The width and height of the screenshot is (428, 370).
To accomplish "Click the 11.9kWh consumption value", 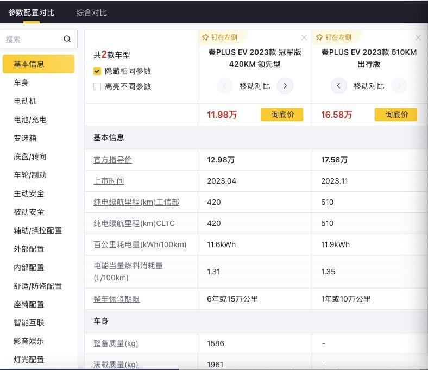I will tap(336, 244).
